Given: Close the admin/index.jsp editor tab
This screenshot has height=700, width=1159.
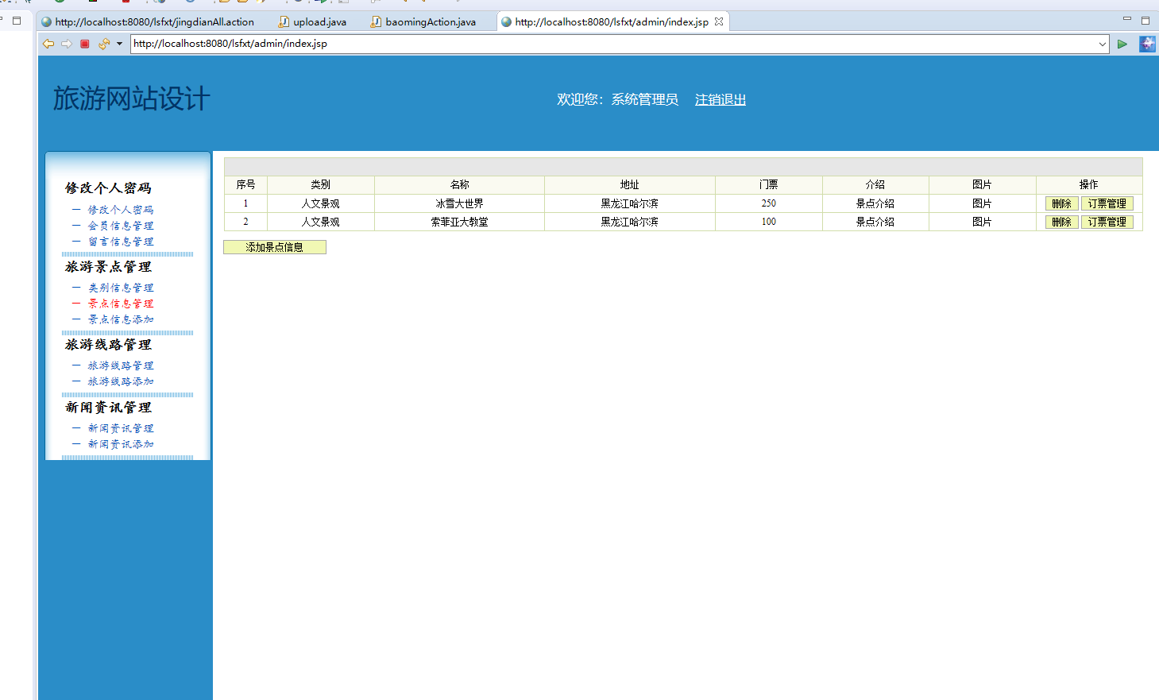Looking at the screenshot, I should point(719,21).
